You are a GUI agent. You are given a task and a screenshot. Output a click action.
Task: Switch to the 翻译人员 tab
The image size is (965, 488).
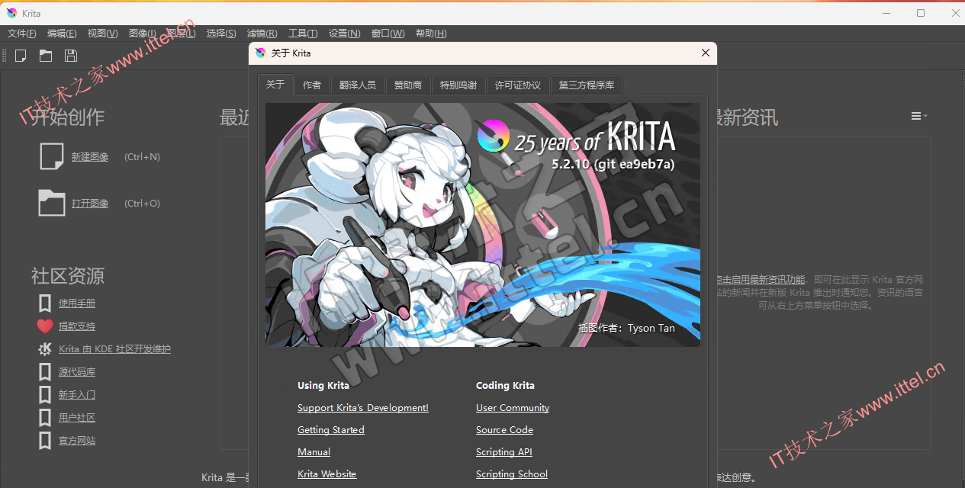(358, 85)
